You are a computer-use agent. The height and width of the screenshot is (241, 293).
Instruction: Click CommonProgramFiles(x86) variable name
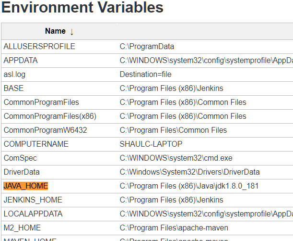point(50,116)
